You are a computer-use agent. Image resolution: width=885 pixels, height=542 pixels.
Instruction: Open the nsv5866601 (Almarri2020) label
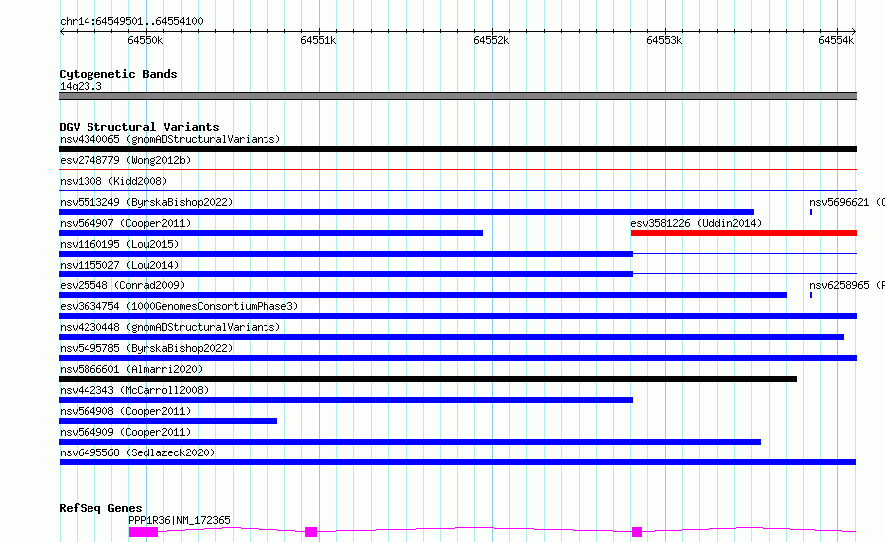pyautogui.click(x=131, y=369)
